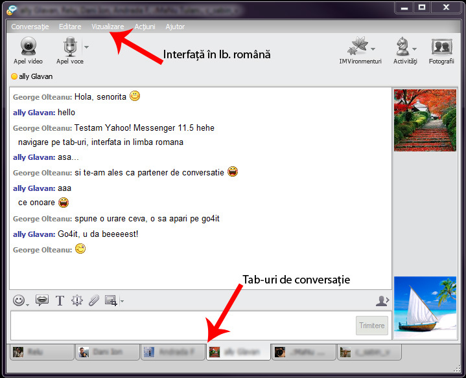Focus the message text input box

[183, 326]
